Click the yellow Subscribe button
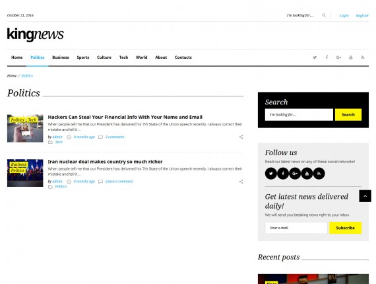The width and height of the screenshot is (376, 284). click(345, 228)
